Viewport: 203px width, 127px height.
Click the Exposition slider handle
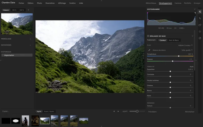(x=170, y=71)
